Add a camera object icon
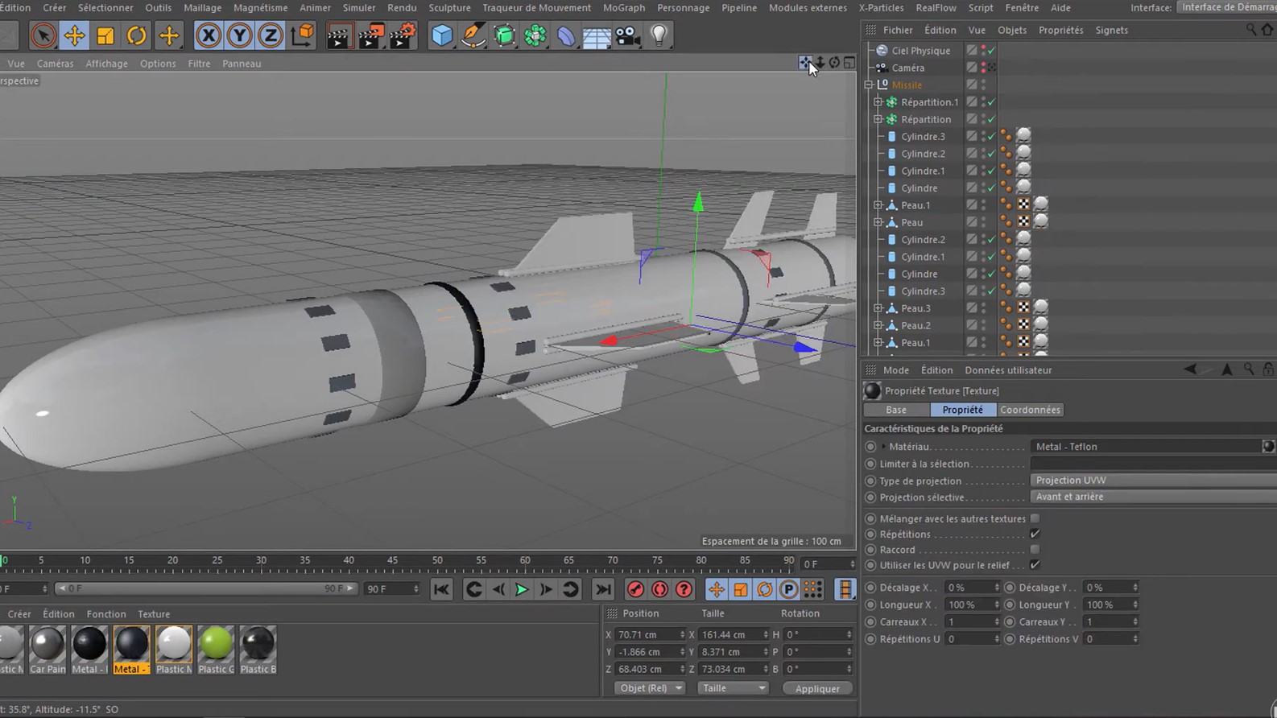The image size is (1277, 718). point(628,35)
